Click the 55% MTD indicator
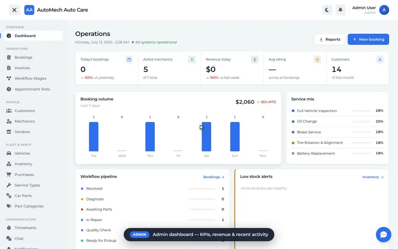The width and height of the screenshot is (398, 249). pyautogui.click(x=266, y=102)
